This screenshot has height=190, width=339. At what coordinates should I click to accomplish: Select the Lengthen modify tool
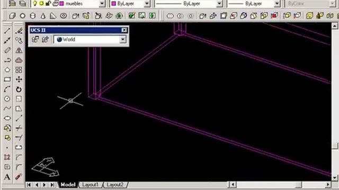point(19,118)
